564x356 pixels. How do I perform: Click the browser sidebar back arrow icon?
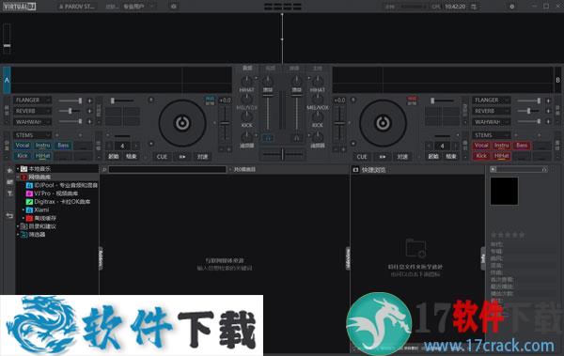click(x=9, y=215)
